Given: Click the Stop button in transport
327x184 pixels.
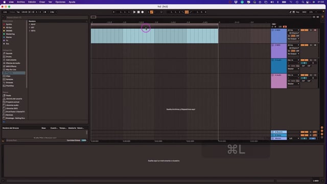Looking at the screenshot, I should (138, 12).
